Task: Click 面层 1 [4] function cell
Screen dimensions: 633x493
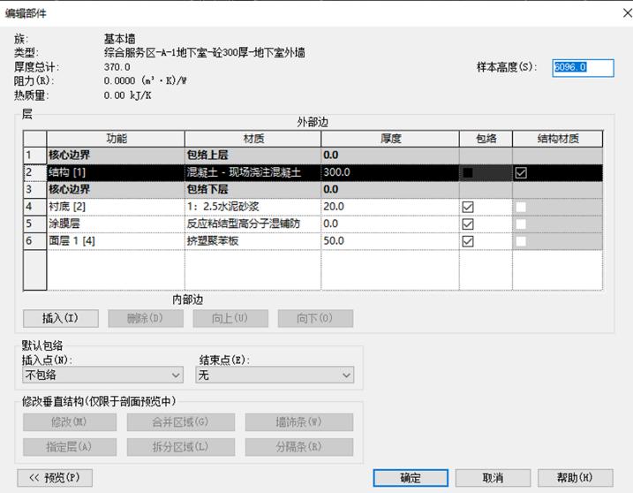Action: coord(116,241)
